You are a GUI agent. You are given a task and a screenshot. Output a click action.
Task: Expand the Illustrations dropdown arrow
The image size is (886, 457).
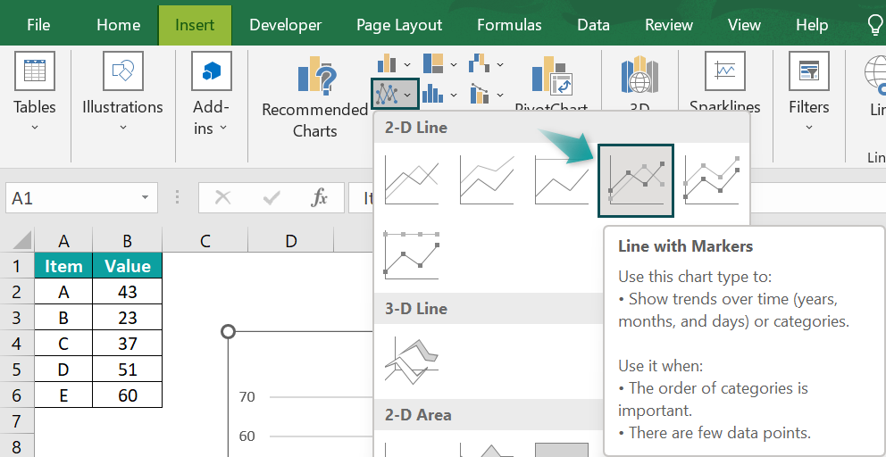122,128
